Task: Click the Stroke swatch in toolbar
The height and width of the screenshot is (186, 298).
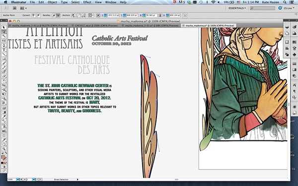Action: 5,159
